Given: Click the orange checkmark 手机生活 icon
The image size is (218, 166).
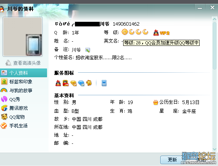Looking at the screenshot, I should click(4, 126).
